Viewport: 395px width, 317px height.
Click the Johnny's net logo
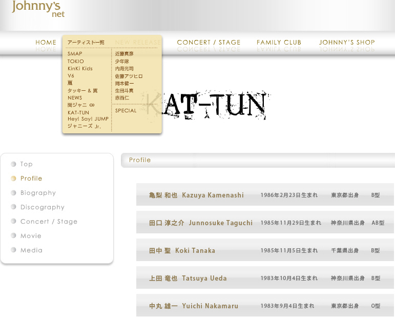(x=38, y=9)
